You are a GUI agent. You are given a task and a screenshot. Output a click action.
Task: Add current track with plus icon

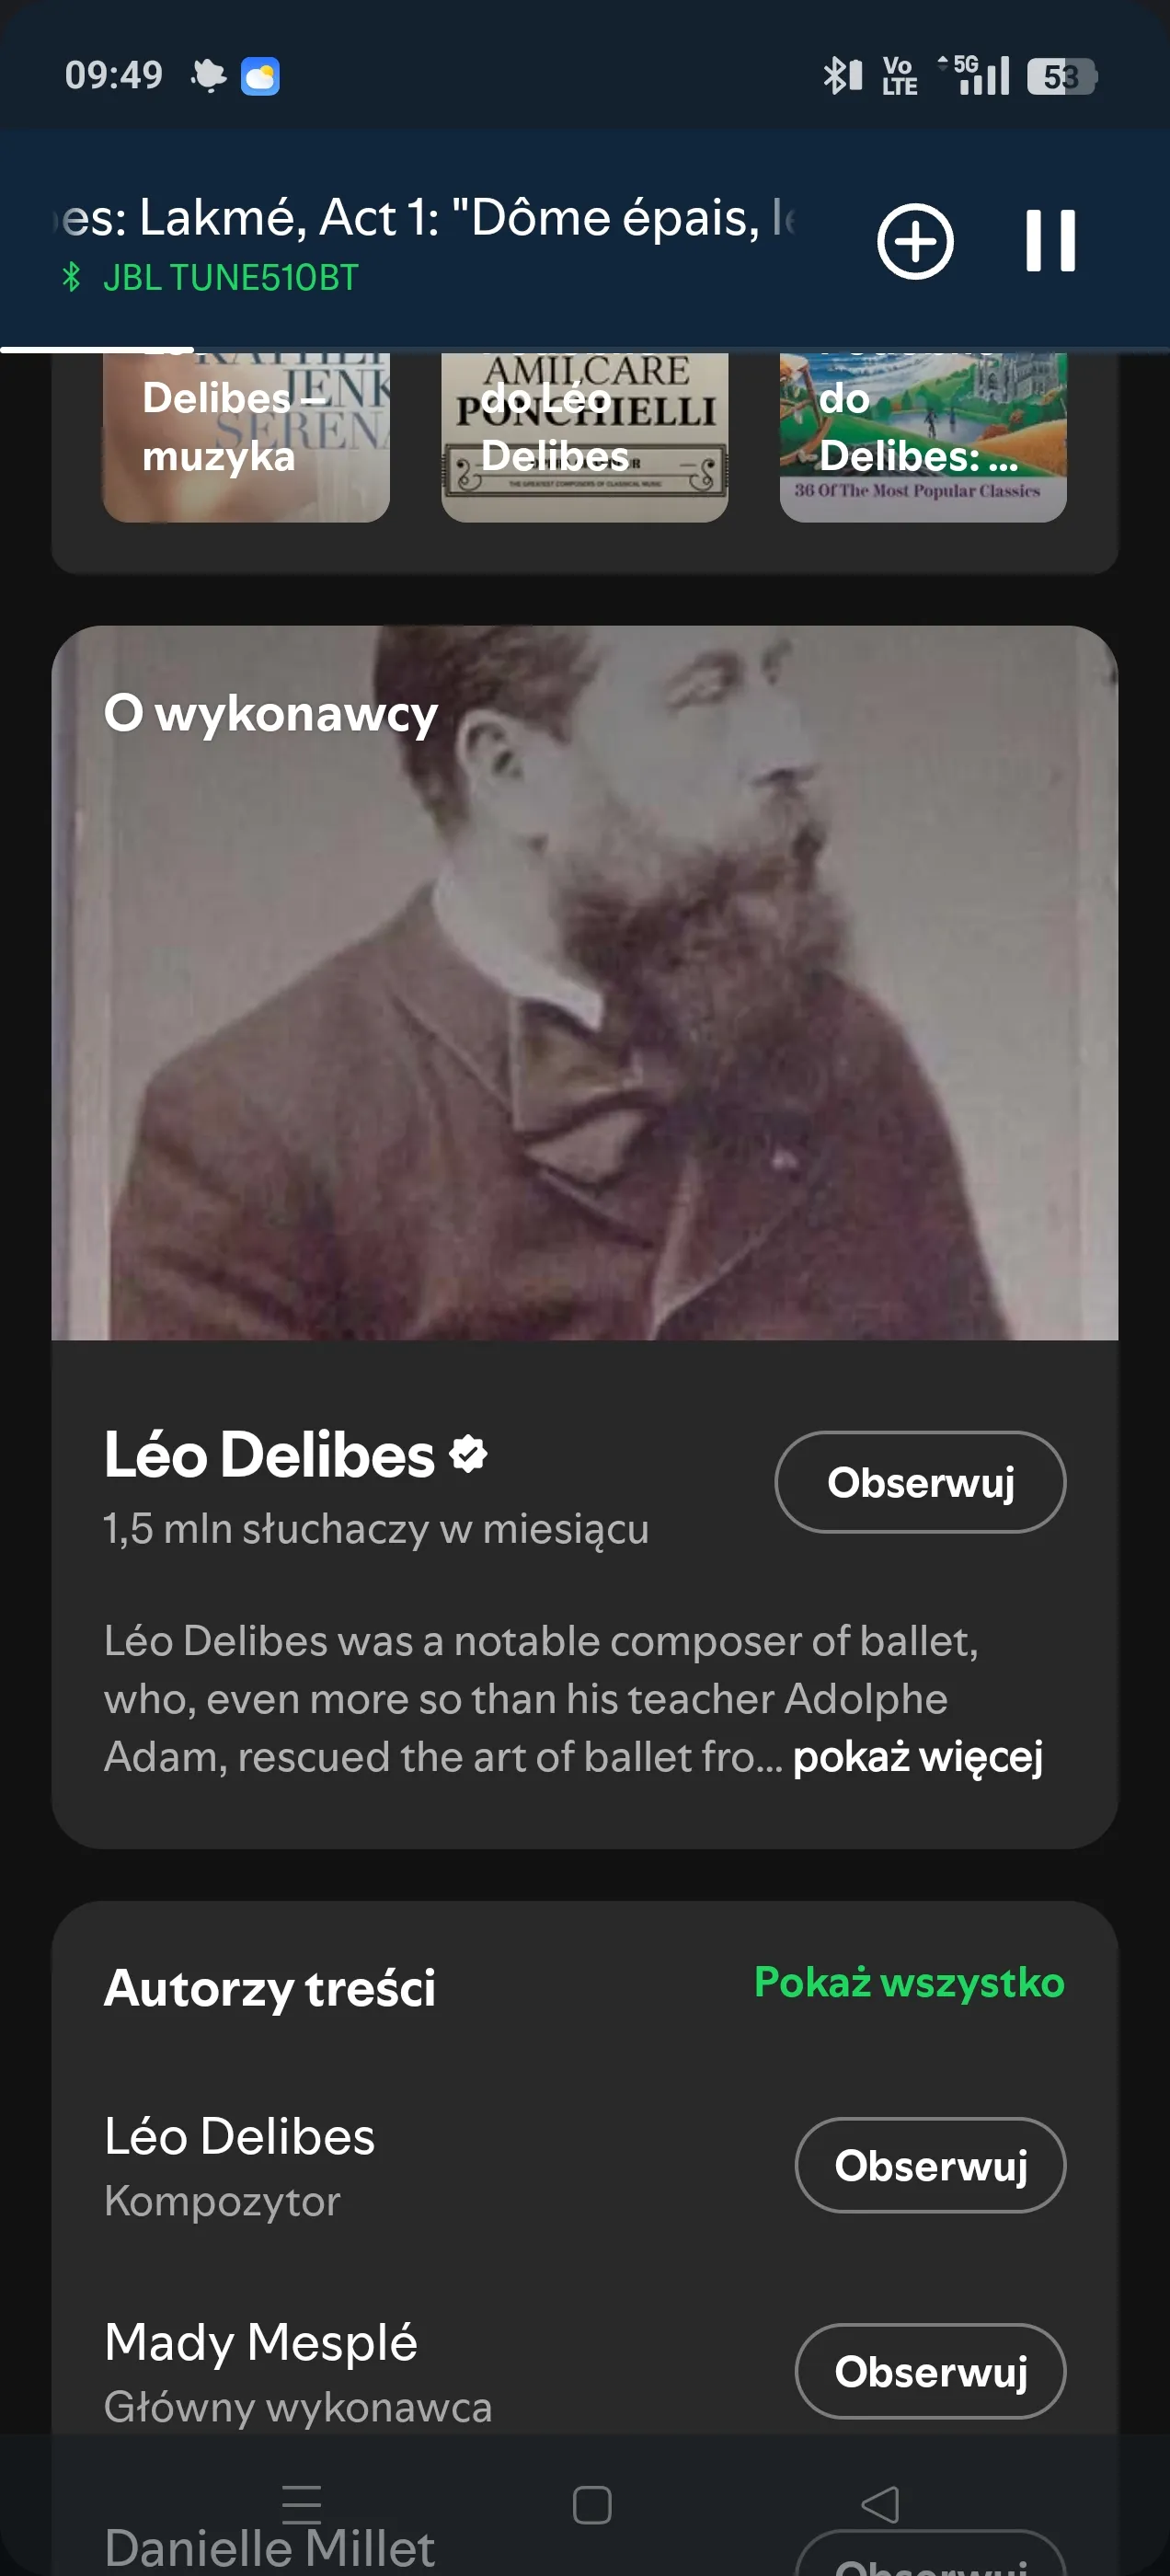pyautogui.click(x=915, y=241)
